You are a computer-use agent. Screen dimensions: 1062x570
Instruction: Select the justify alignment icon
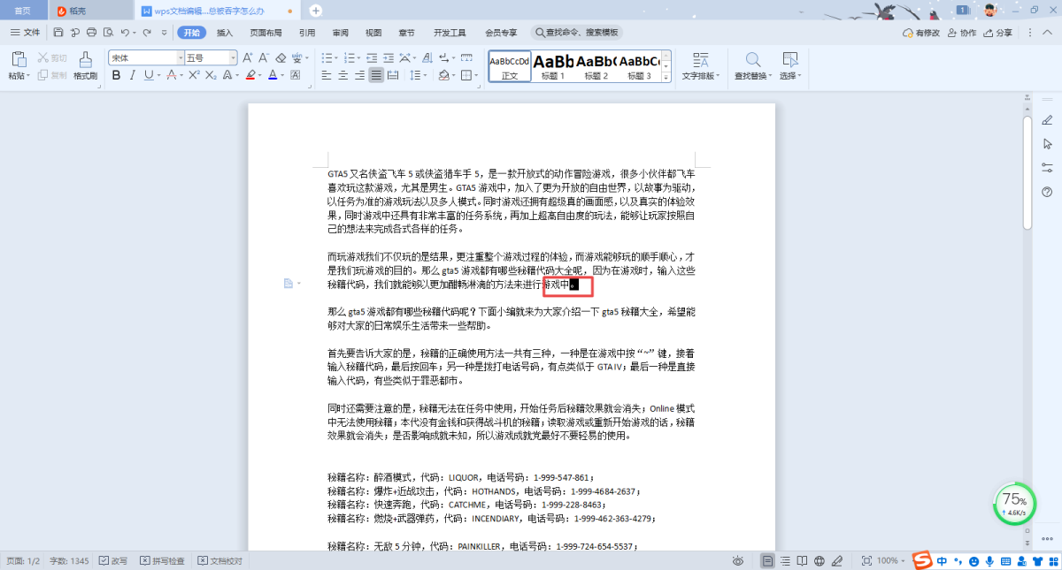[377, 75]
